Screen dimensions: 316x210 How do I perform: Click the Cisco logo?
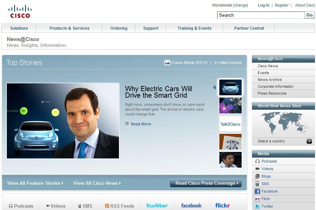(x=20, y=12)
